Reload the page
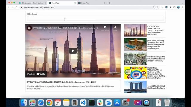 point(17,7)
